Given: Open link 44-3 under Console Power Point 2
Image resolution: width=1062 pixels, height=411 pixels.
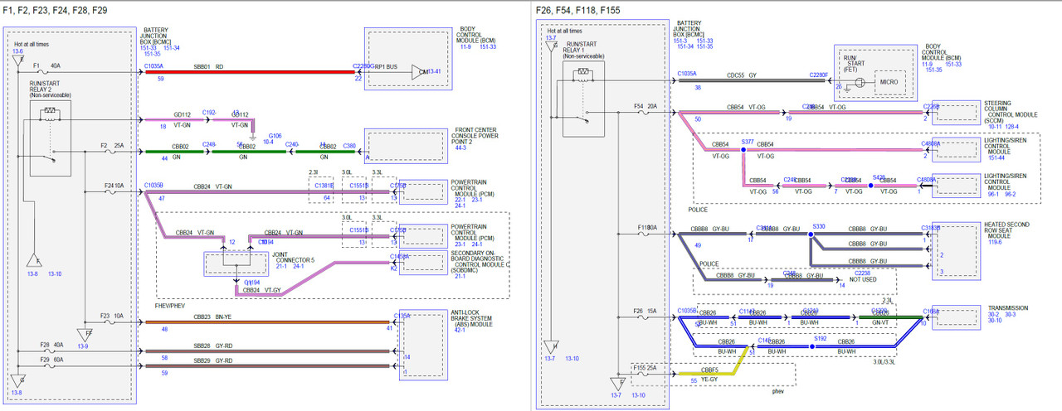Looking at the screenshot, I should tap(461, 147).
